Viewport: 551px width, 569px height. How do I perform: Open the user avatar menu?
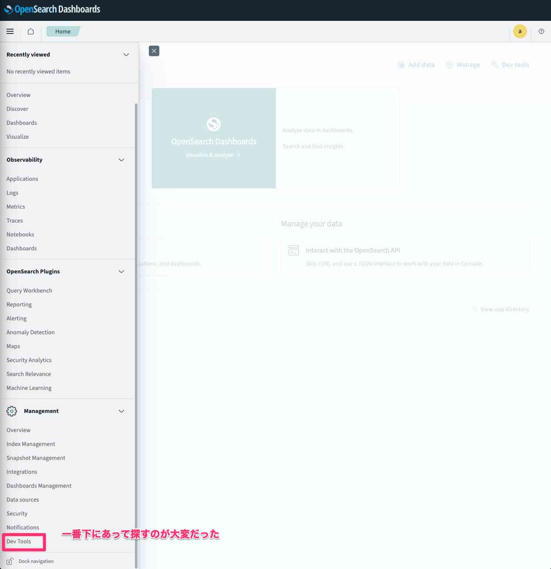[x=520, y=31]
